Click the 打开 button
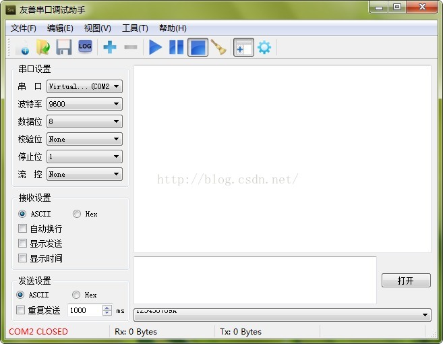The image size is (443, 344). (406, 281)
